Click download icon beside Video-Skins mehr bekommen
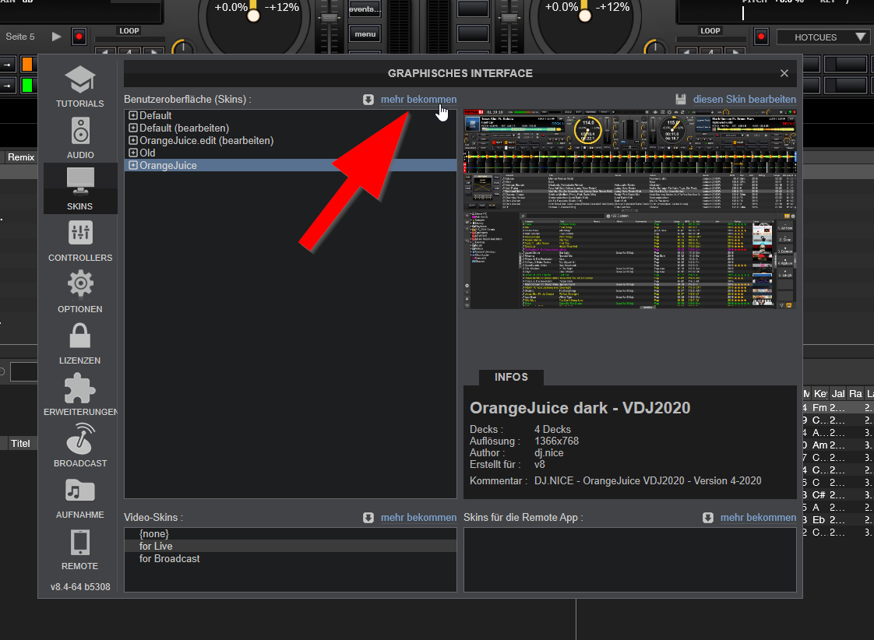The height and width of the screenshot is (640, 874). pos(368,518)
